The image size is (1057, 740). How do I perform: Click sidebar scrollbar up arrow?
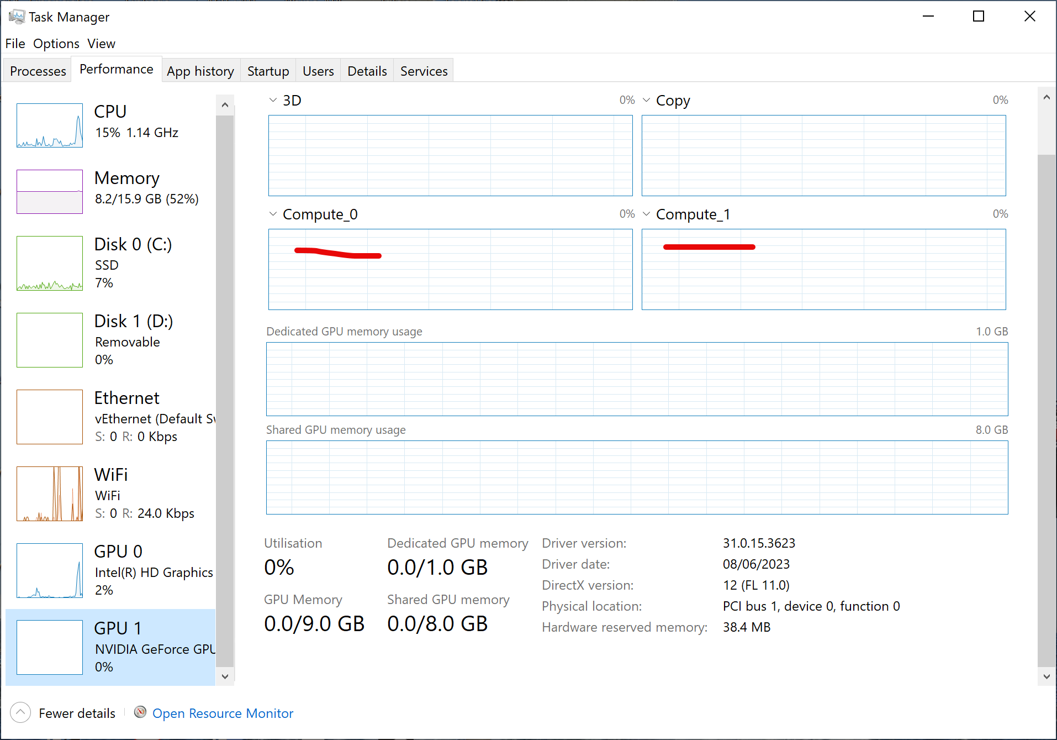tap(225, 104)
